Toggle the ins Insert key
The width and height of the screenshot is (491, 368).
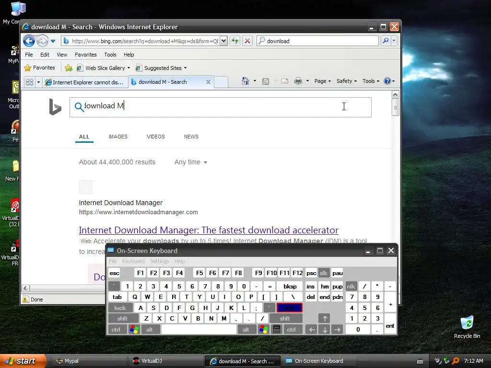(310, 287)
